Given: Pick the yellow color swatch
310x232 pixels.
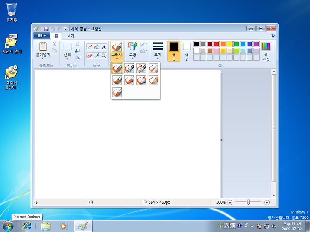Looking at the screenshot, I should [230, 44].
